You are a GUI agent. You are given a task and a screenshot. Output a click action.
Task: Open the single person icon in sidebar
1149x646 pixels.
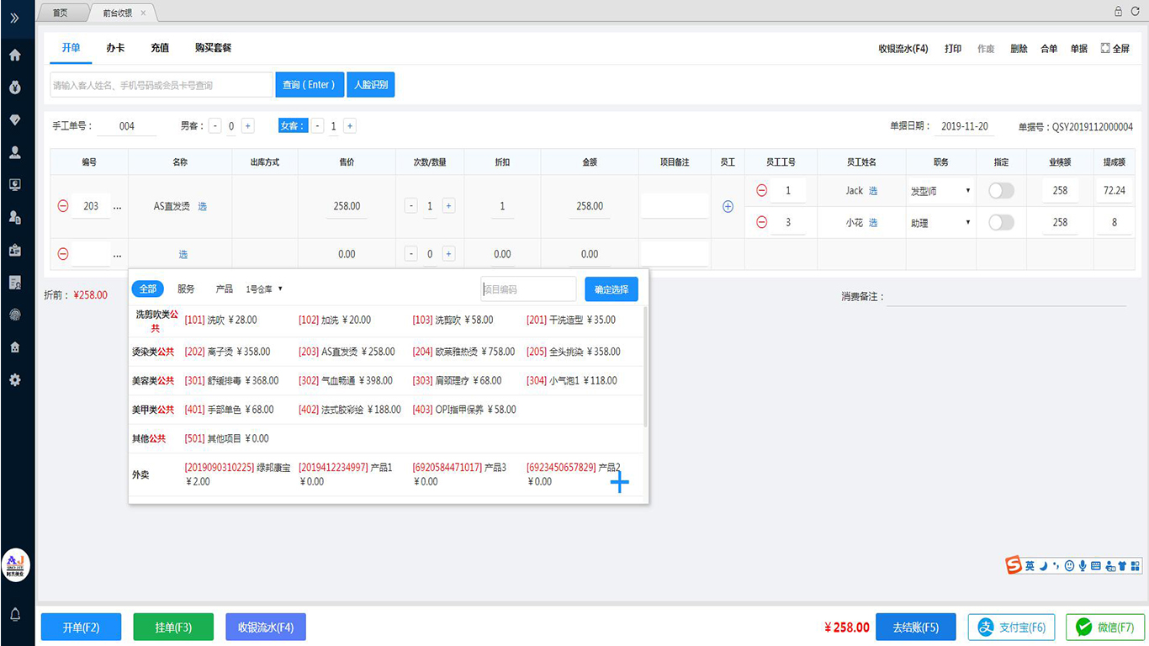click(x=15, y=152)
